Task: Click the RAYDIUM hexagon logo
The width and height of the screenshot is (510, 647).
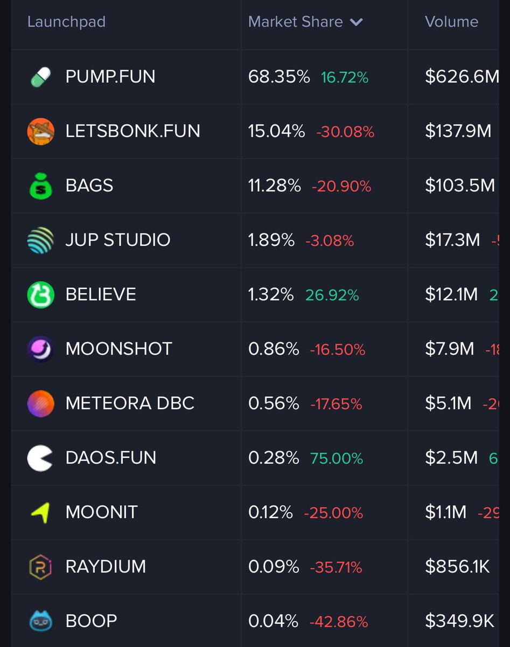Action: (41, 567)
